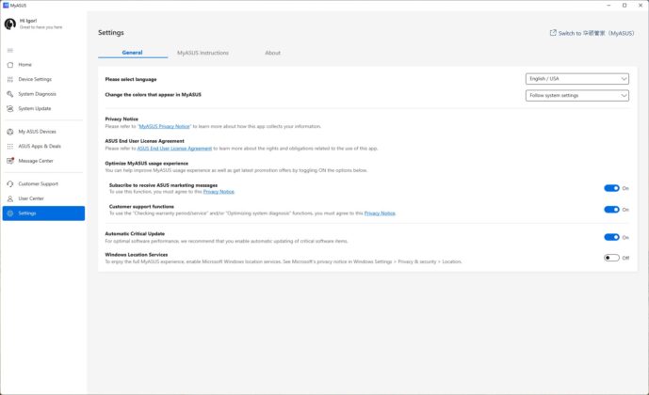Click the Device Settings sliders icon
Screen dimensions: 649x395
click(10, 79)
